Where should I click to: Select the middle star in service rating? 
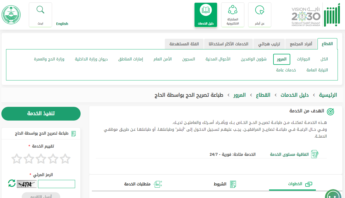(x=41, y=159)
